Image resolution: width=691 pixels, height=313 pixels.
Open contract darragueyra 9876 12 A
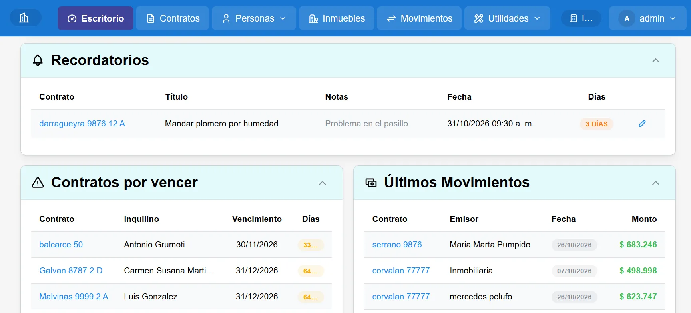82,124
